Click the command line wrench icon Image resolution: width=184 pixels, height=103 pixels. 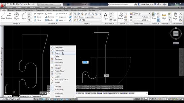45,93
